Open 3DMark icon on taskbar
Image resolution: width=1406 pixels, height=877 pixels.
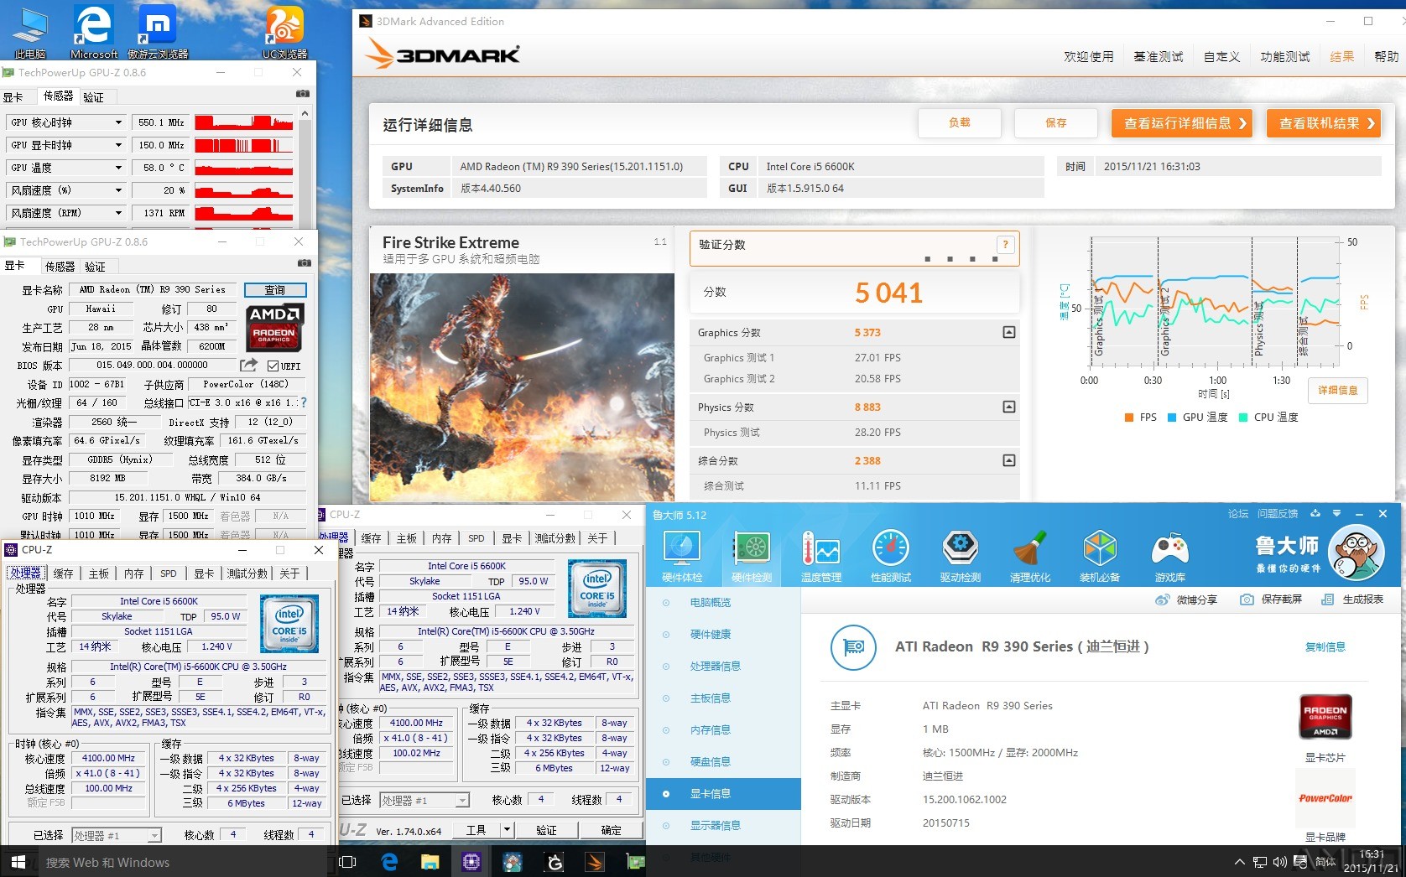(594, 861)
